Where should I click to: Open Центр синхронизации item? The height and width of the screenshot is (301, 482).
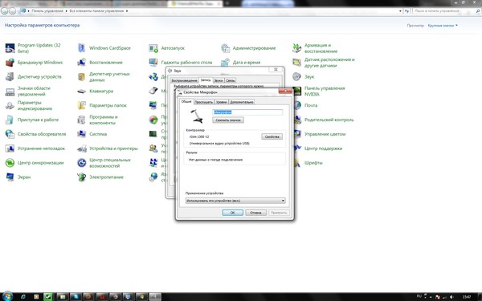pos(35,163)
